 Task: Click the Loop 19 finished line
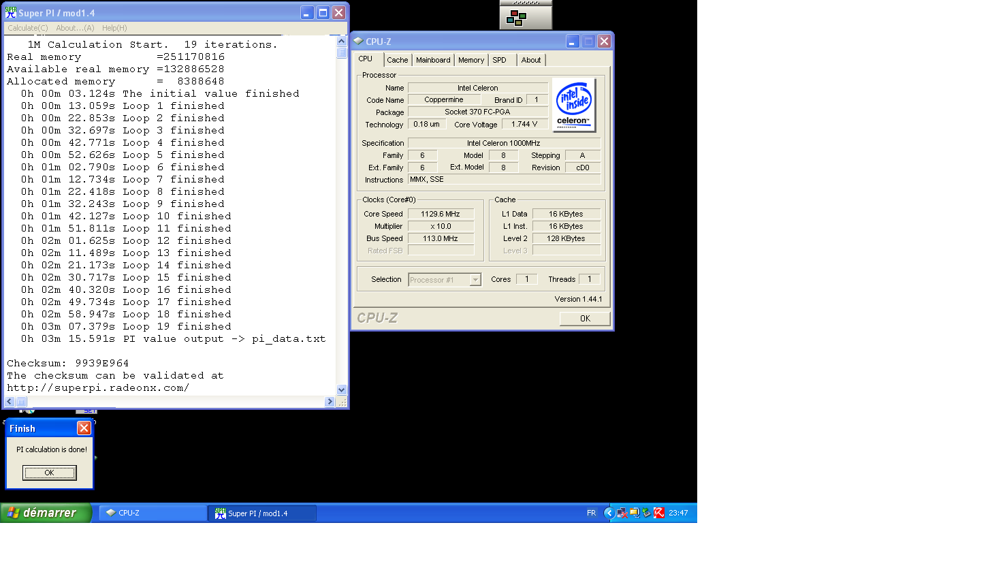(126, 326)
